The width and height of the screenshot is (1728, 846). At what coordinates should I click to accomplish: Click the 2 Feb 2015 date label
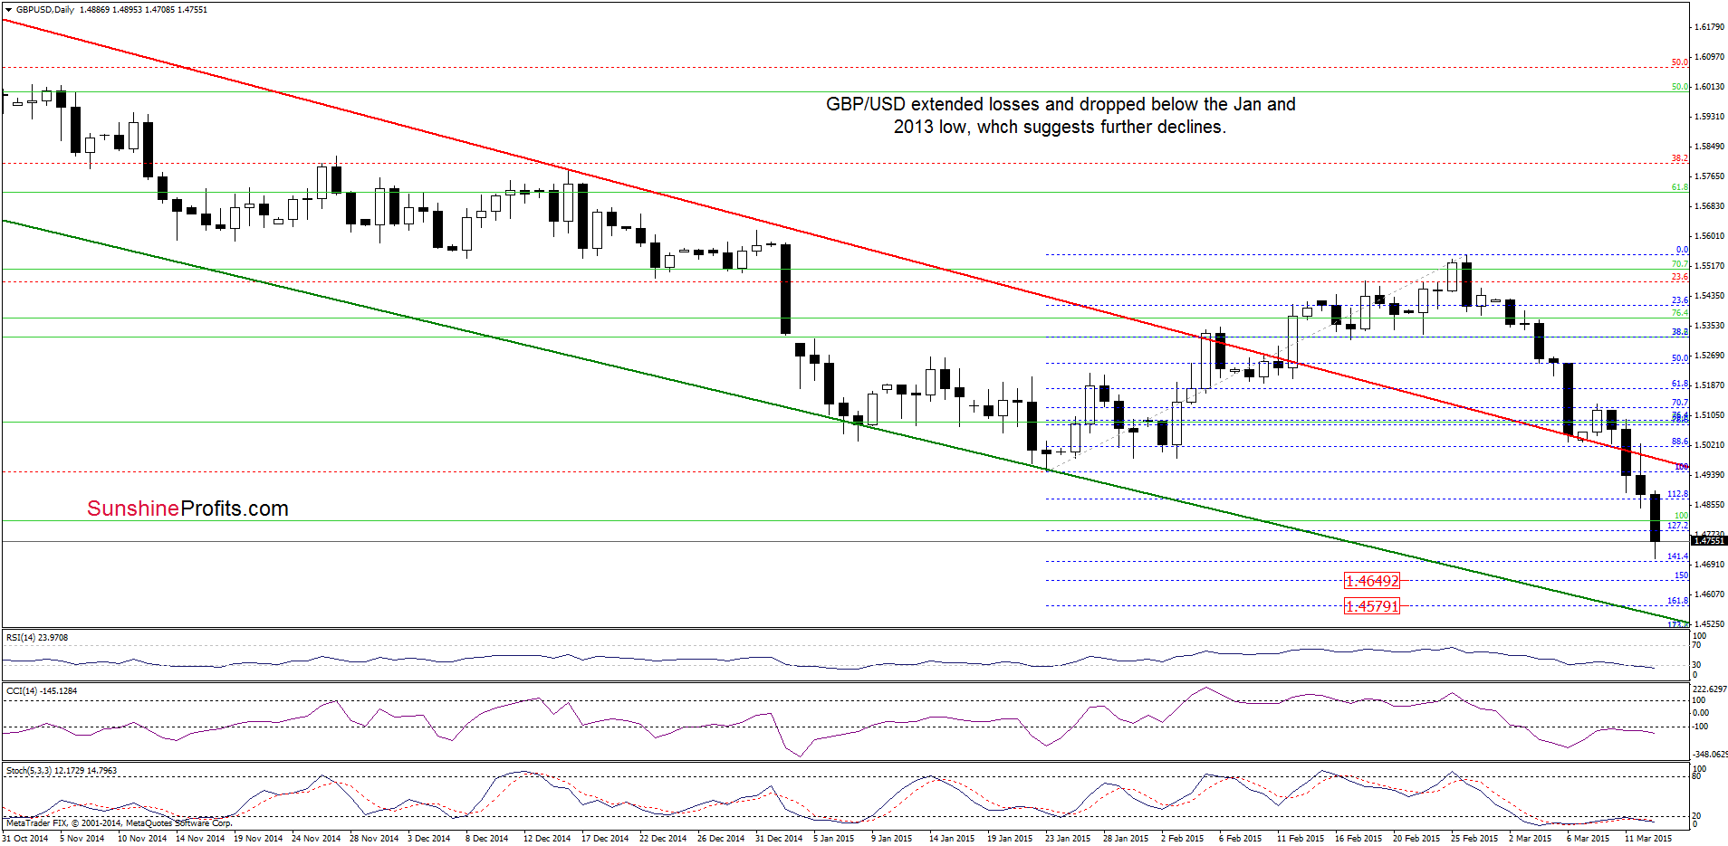pos(1183,838)
